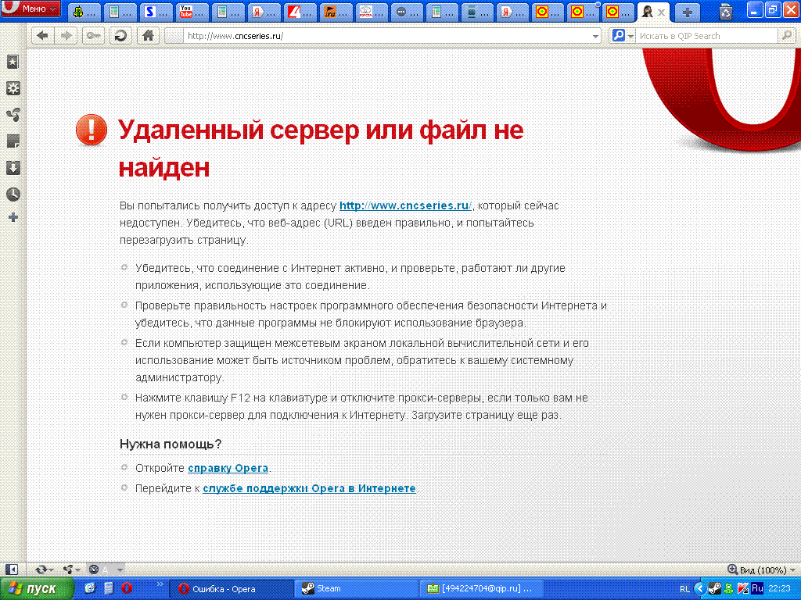Open the History clock panel
This screenshot has width=801, height=600.
coord(13,195)
